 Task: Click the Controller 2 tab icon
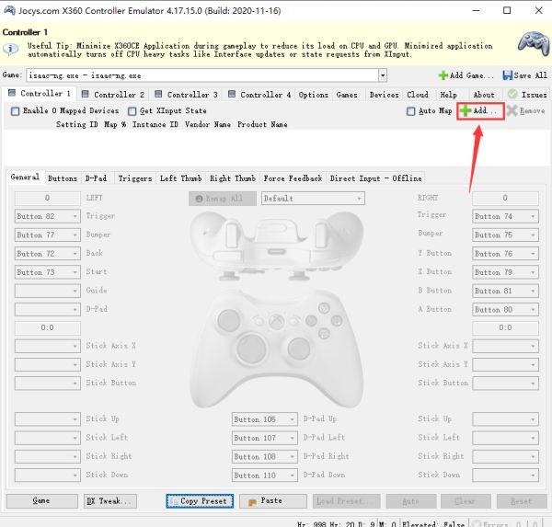[86, 94]
